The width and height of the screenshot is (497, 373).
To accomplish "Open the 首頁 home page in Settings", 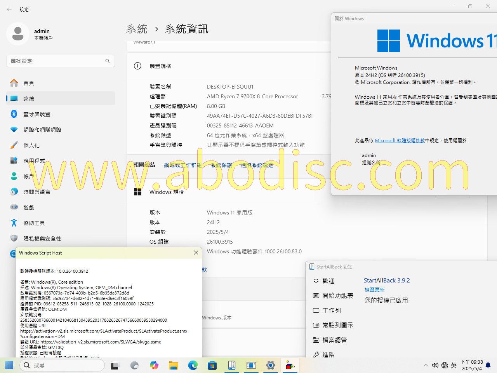I will pos(61,83).
